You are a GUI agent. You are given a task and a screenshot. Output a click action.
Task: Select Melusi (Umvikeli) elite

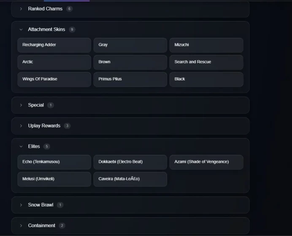click(x=54, y=179)
